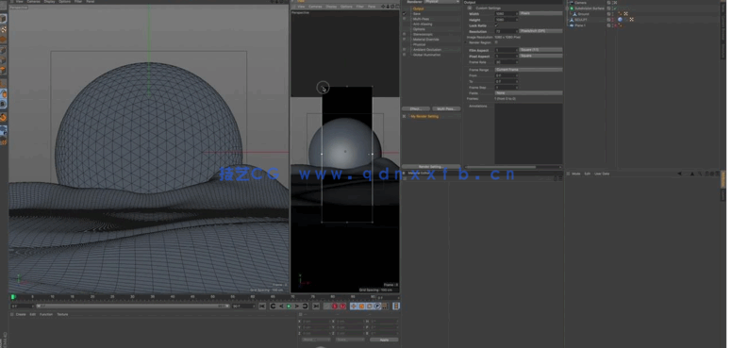Image resolution: width=731 pixels, height=348 pixels.
Task: Open the Film Aspect dropdown Square (1:1)
Action: click(540, 50)
